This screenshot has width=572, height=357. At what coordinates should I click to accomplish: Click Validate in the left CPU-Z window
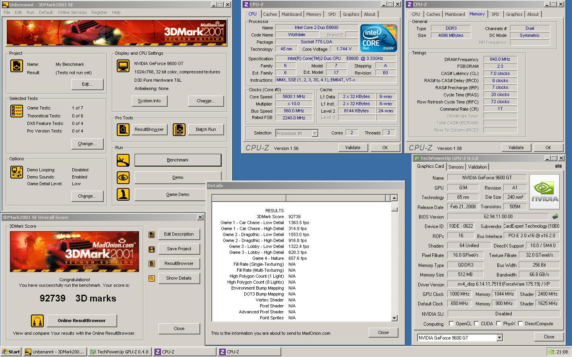(353, 148)
